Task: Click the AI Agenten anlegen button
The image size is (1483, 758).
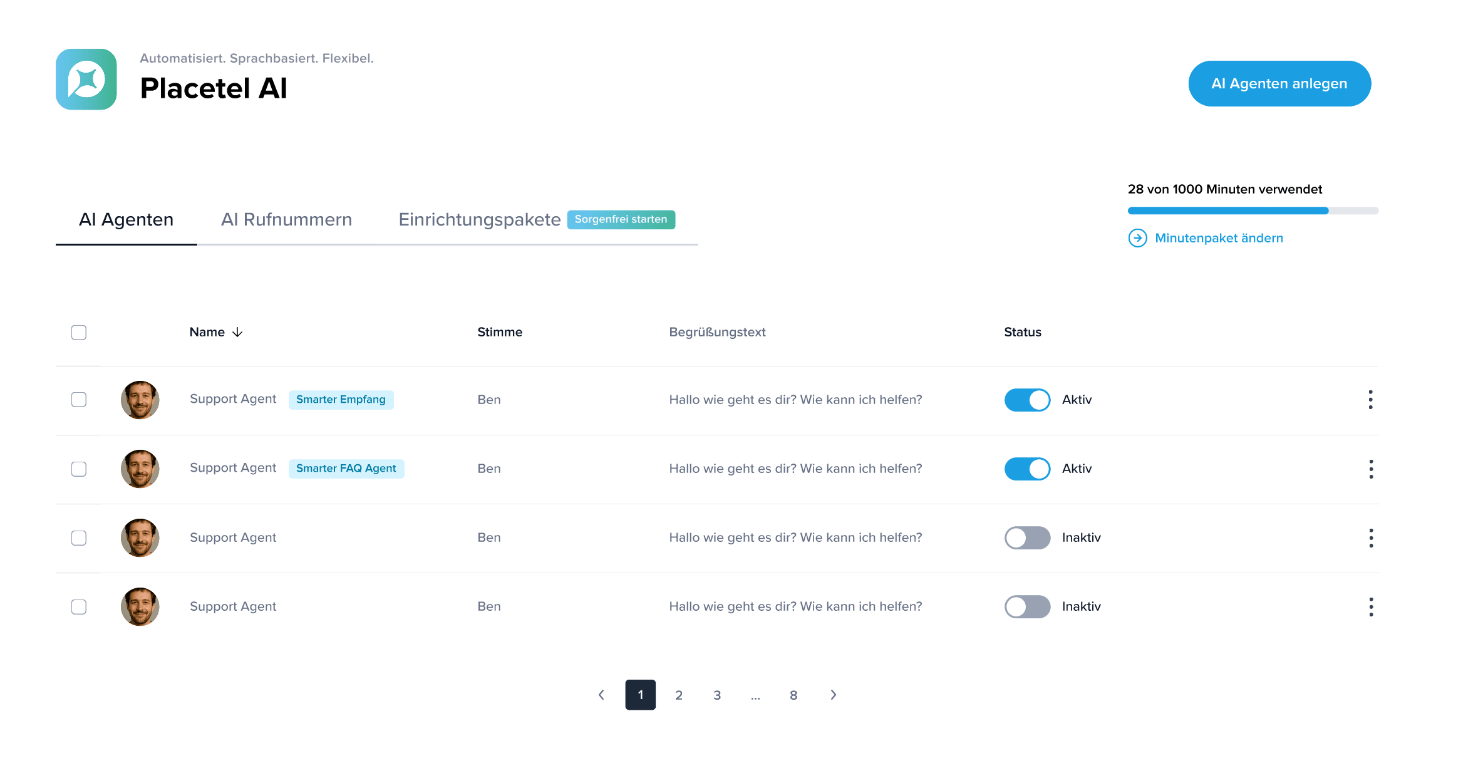Action: (1279, 83)
